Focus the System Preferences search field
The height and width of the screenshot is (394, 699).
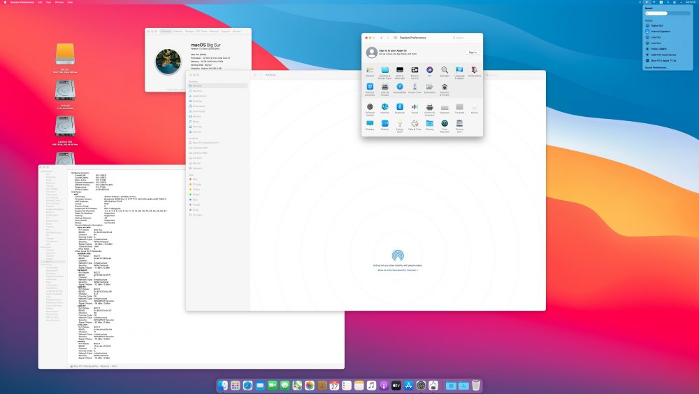466,38
